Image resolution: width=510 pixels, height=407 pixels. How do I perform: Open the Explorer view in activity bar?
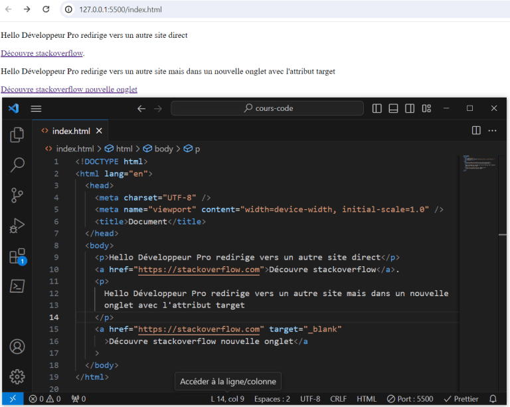(17, 135)
